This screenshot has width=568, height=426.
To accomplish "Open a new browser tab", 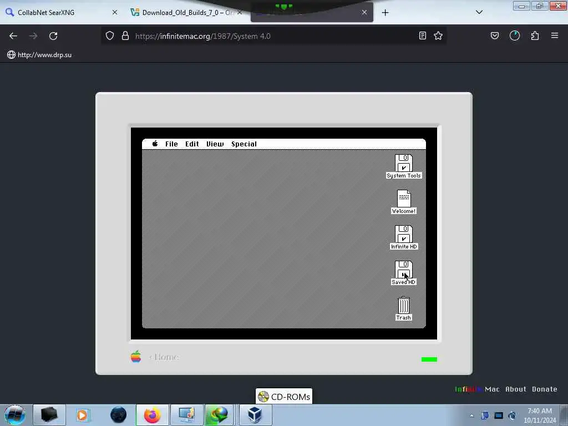I will click(x=385, y=13).
